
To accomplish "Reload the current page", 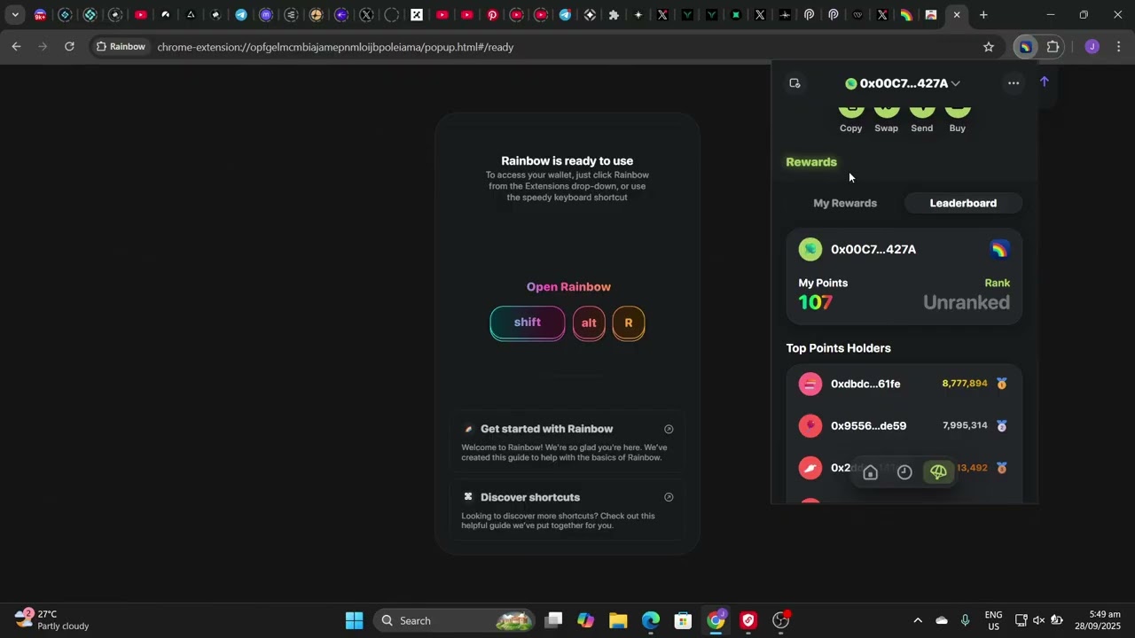I will pyautogui.click(x=69, y=47).
